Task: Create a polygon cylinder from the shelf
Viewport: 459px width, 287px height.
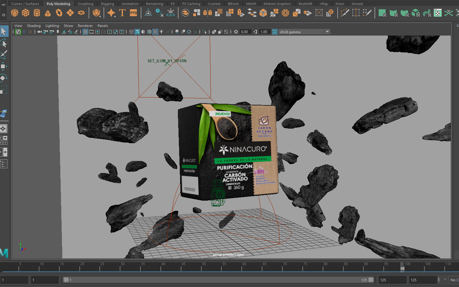Action: pyautogui.click(x=37, y=13)
